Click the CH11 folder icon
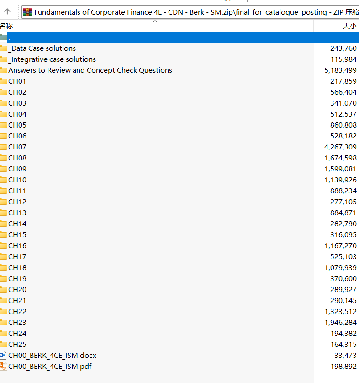 pos(3,191)
